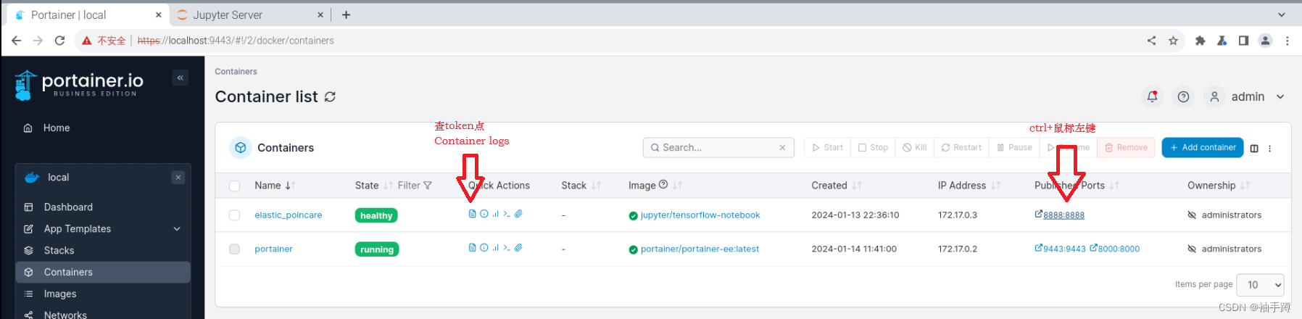
Task: Check the portainer row checkbox
Action: [234, 249]
